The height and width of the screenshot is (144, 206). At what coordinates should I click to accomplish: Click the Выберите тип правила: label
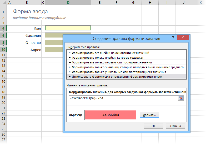pyautogui.click(x=83, y=47)
